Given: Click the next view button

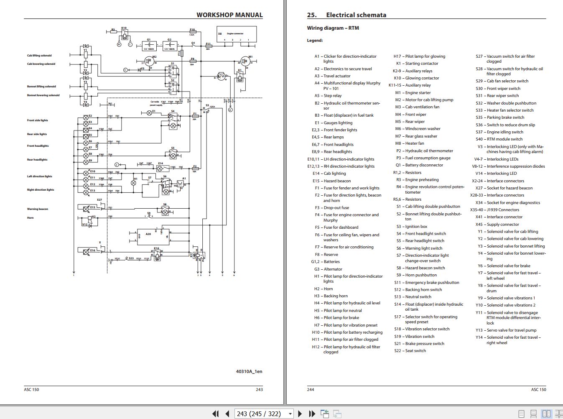Looking at the screenshot, I should pos(337,414).
